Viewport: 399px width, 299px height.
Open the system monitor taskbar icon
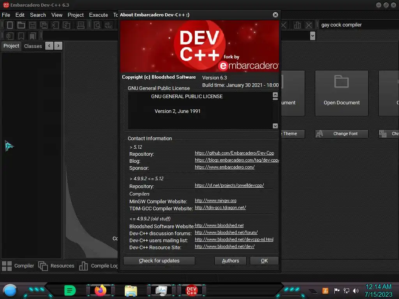click(161, 290)
